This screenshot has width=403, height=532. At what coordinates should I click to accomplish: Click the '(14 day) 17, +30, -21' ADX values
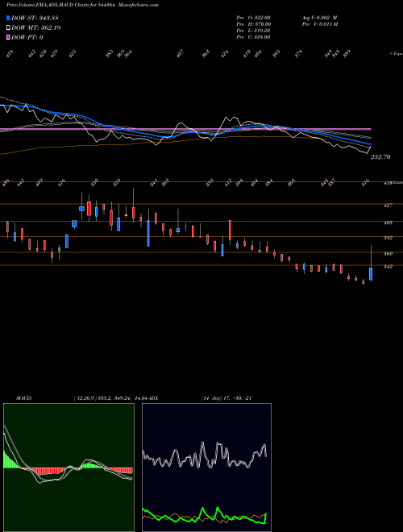click(x=226, y=398)
